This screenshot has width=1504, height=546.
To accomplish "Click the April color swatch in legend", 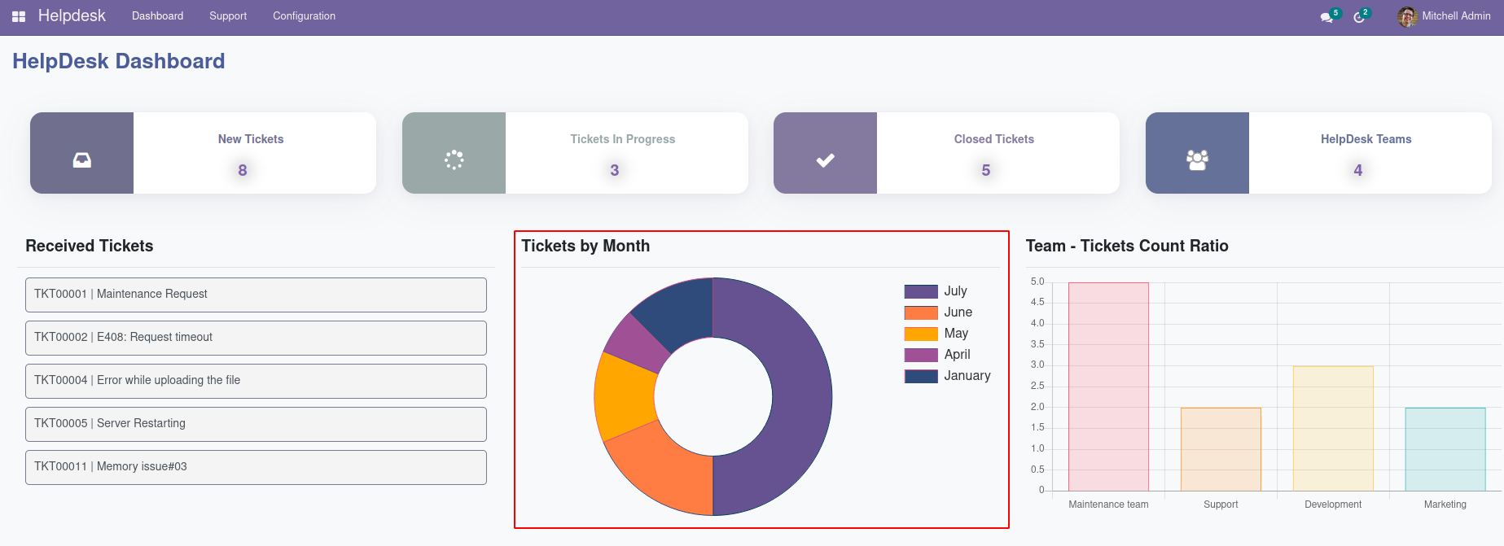I will click(921, 355).
